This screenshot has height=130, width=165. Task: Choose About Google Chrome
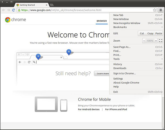point(136,83)
